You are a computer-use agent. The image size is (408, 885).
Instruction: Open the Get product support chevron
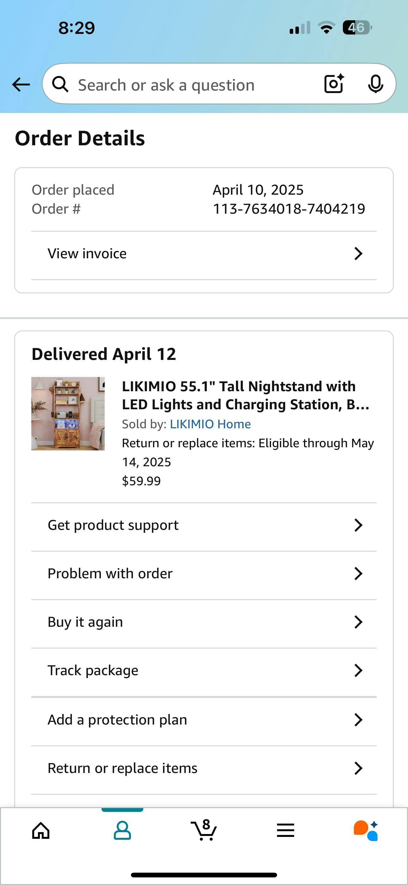coord(358,525)
